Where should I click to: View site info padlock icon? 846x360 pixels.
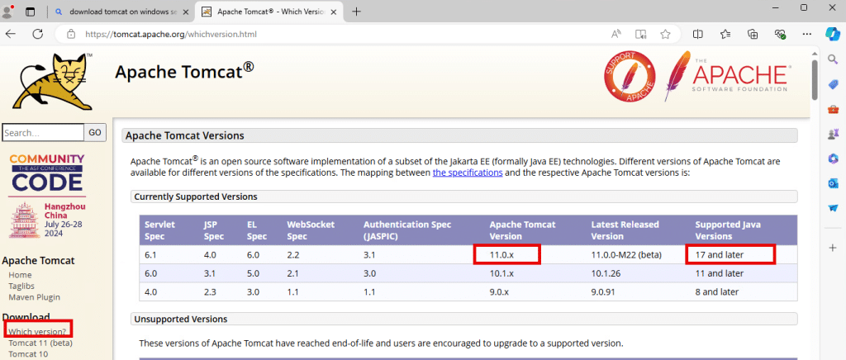pyautogui.click(x=71, y=34)
